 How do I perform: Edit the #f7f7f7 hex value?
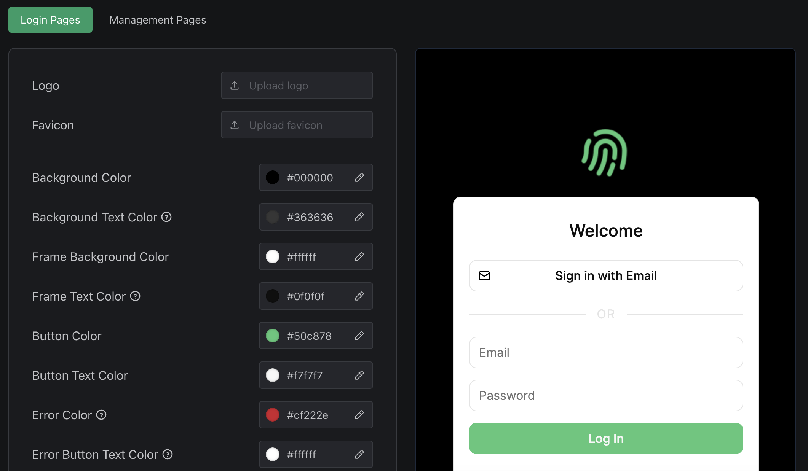305,376
